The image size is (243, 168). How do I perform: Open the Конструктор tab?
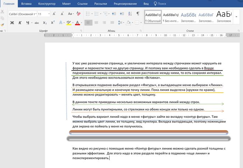(47, 4)
